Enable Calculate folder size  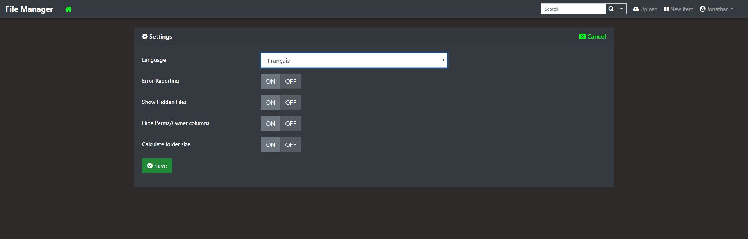270,144
